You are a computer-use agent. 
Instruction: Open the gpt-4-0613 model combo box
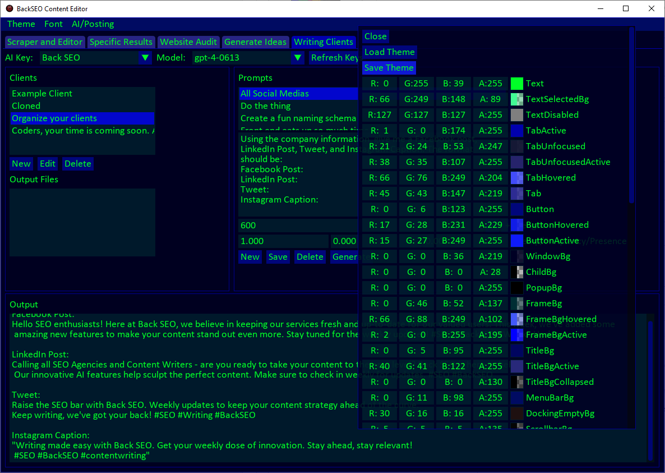point(248,58)
